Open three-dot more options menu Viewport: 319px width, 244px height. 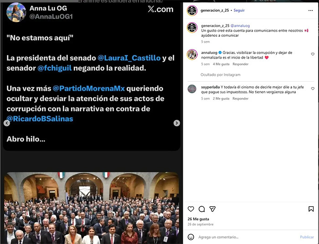[x=310, y=10]
